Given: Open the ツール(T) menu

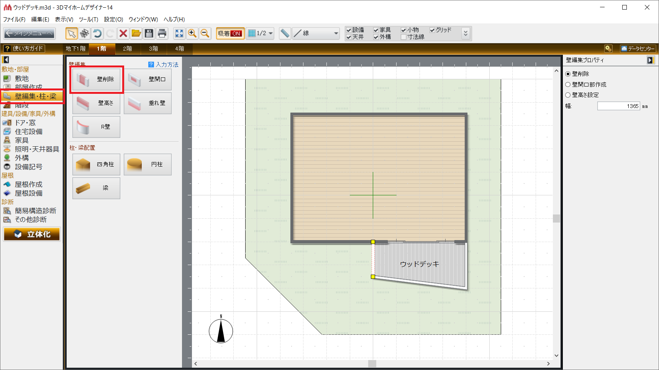Looking at the screenshot, I should pos(88,19).
